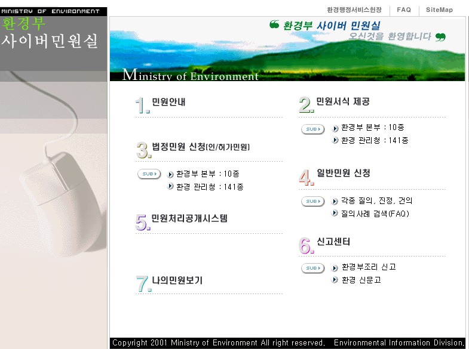Click the 환경부 사이버민원실 sidebar logo
The image size is (469, 349).
coord(50,33)
